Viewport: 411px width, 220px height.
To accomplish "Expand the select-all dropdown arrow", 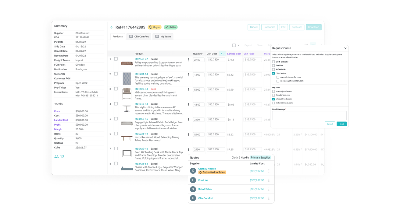I will [x=238, y=45].
